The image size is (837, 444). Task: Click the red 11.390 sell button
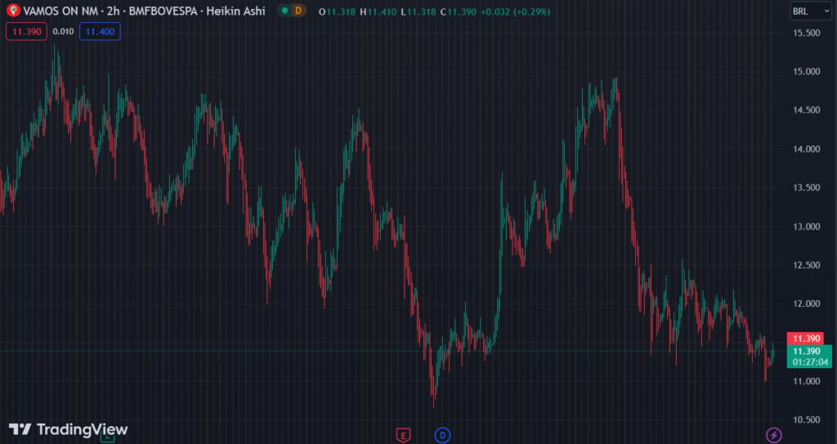tap(27, 32)
